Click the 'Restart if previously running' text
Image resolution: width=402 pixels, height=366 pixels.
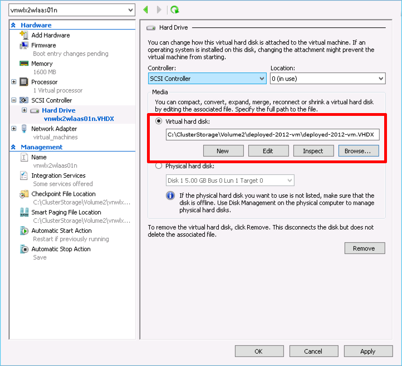71,239
